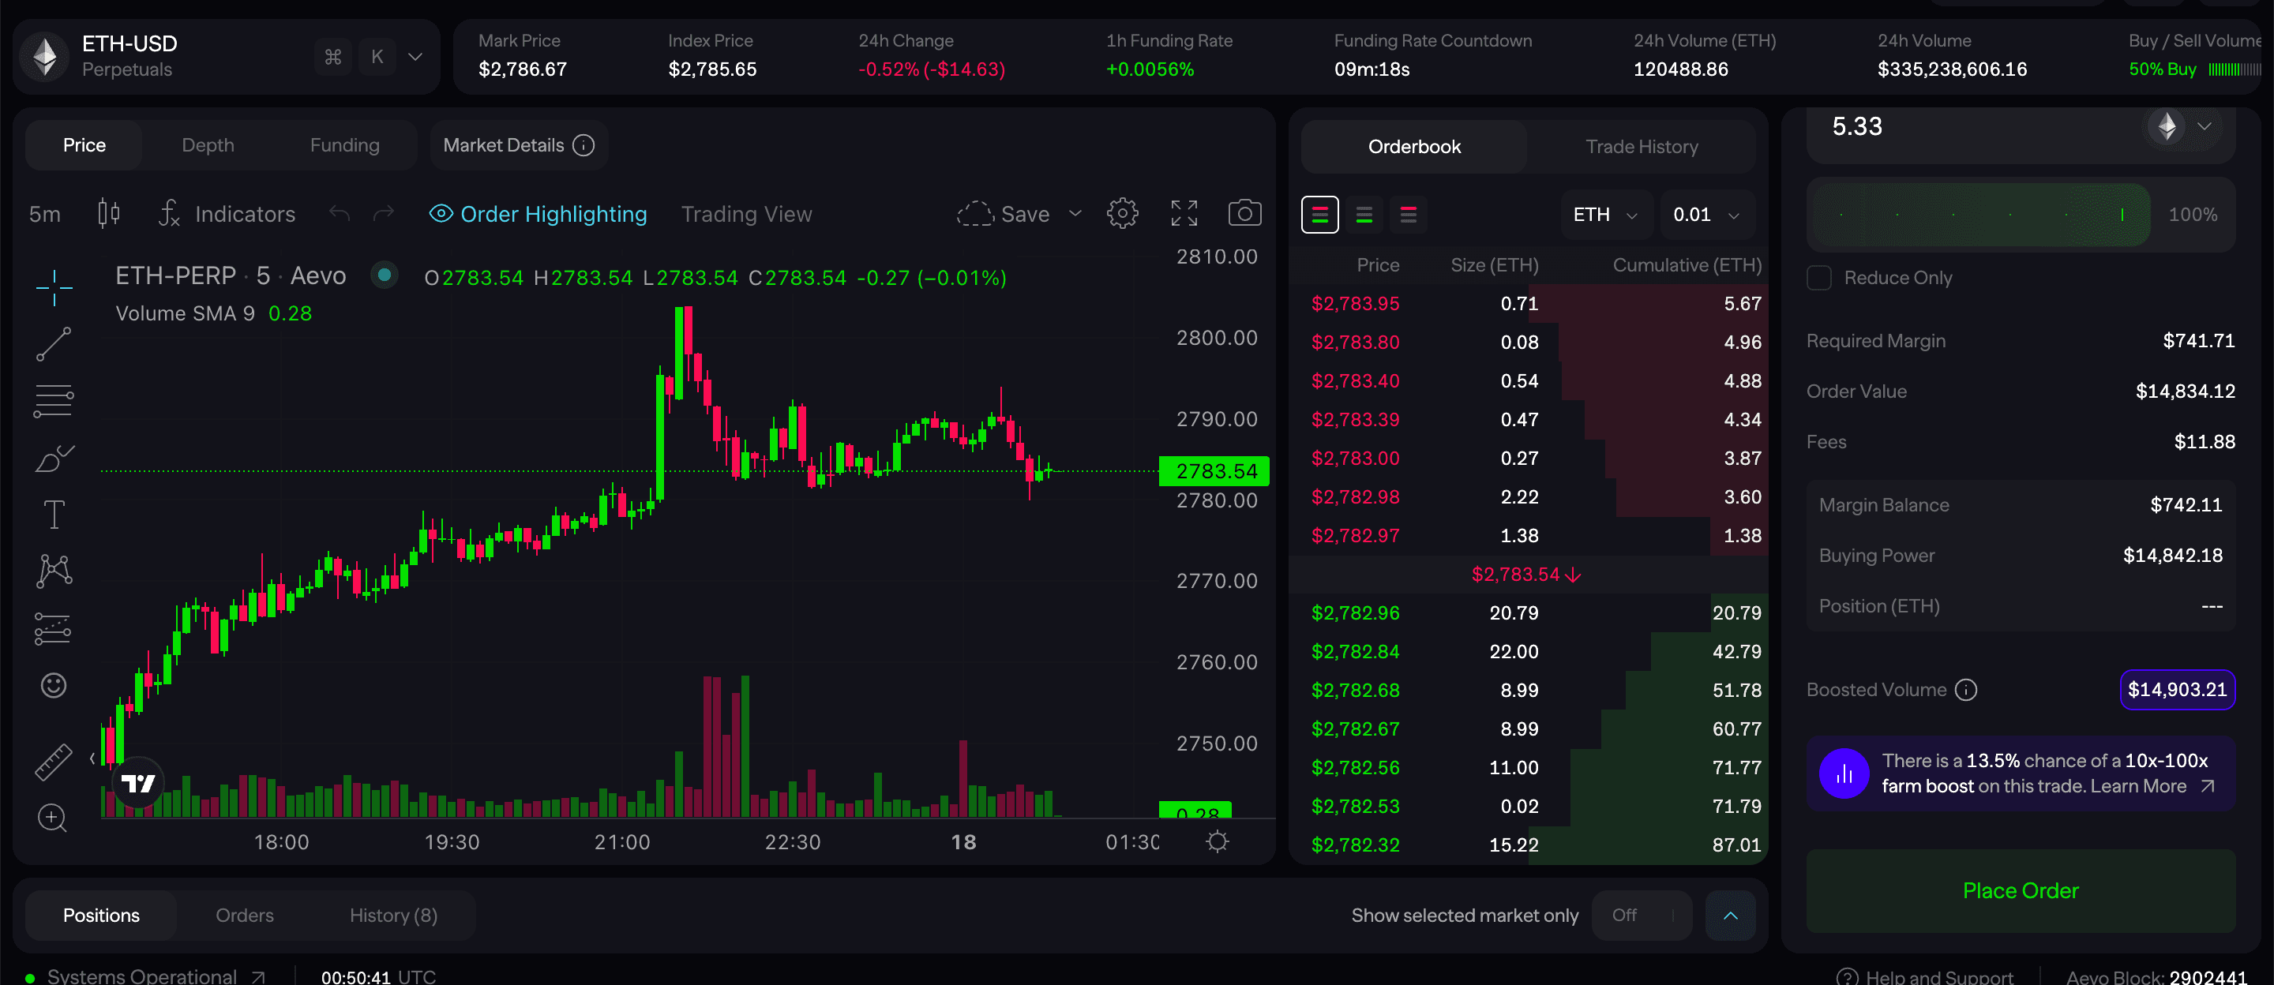Select the Text annotation tool
The height and width of the screenshot is (985, 2274).
coord(54,515)
